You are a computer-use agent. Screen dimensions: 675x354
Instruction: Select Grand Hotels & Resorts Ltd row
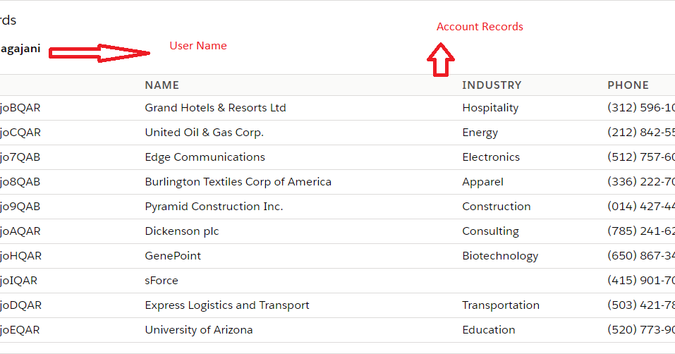tap(215, 108)
